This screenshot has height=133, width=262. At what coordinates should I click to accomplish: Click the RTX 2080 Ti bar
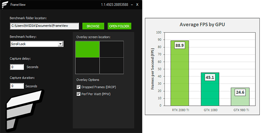click(x=180, y=73)
